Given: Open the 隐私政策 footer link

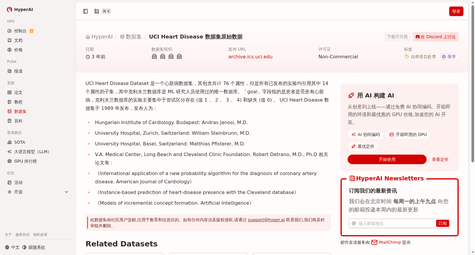Looking at the screenshot, I should [x=40, y=235].
